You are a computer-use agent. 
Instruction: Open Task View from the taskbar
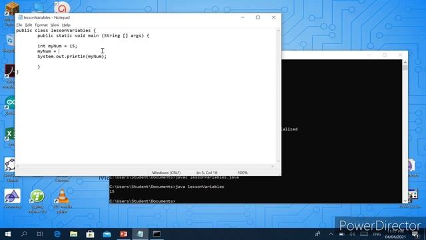pyautogui.click(x=40, y=234)
